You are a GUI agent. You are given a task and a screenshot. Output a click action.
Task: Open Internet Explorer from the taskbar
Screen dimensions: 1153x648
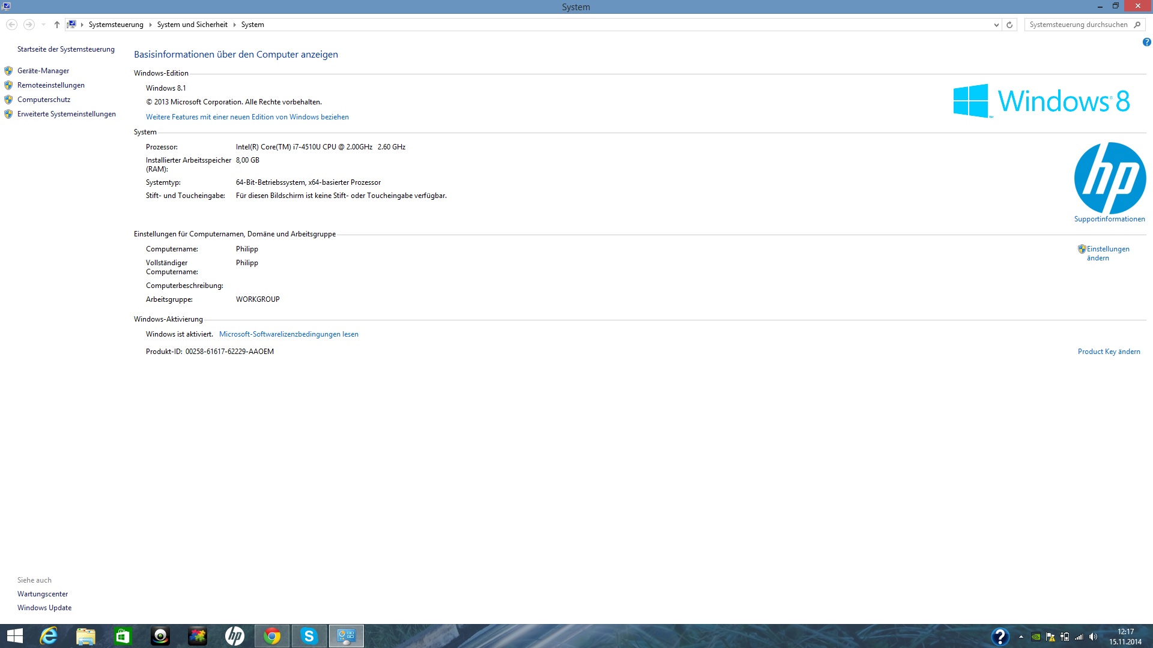(49, 636)
